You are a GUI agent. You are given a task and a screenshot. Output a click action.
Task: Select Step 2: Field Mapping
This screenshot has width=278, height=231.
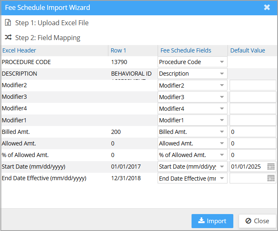(48, 38)
